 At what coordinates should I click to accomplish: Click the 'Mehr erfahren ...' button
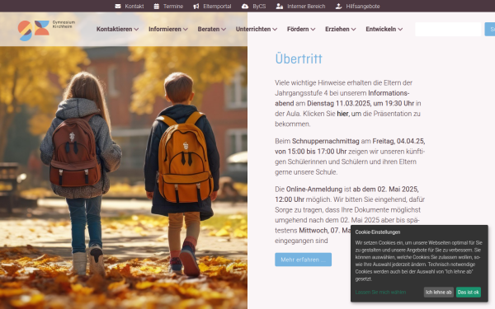(x=303, y=260)
